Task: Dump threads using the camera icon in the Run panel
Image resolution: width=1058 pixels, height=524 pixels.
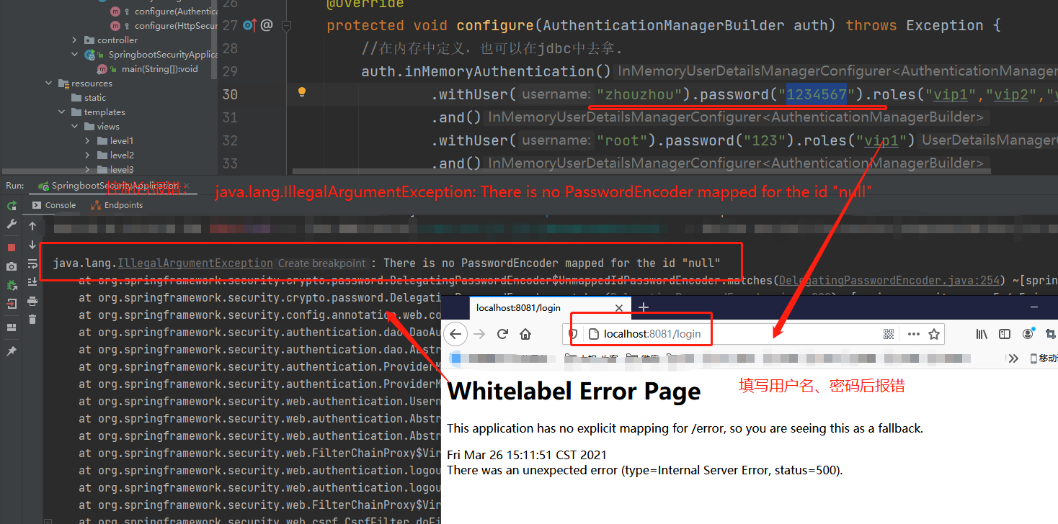Action: click(x=12, y=266)
